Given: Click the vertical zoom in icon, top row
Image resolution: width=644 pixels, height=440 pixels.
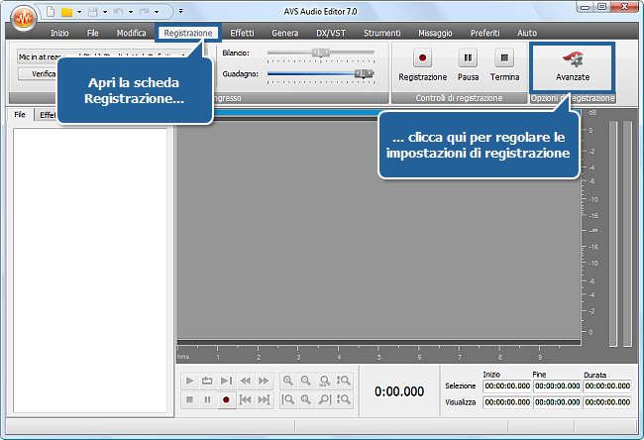Looking at the screenshot, I should coord(344,381).
